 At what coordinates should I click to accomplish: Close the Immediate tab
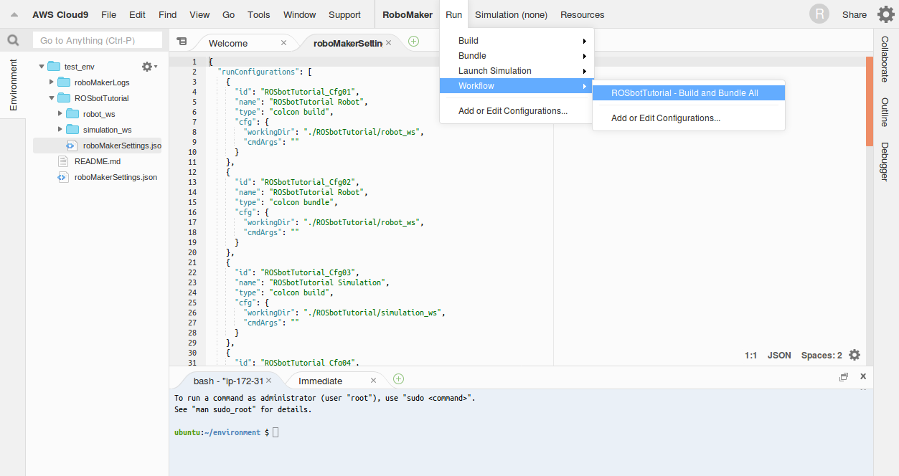coord(374,381)
